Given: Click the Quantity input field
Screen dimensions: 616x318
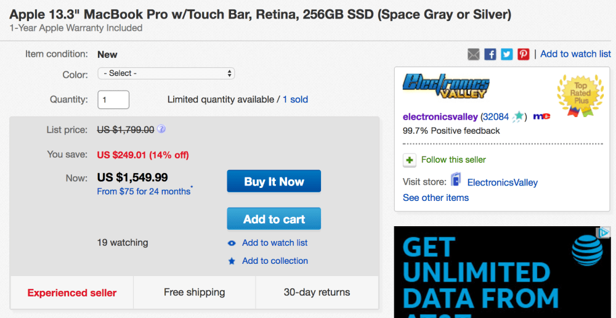Looking at the screenshot, I should 113,99.
